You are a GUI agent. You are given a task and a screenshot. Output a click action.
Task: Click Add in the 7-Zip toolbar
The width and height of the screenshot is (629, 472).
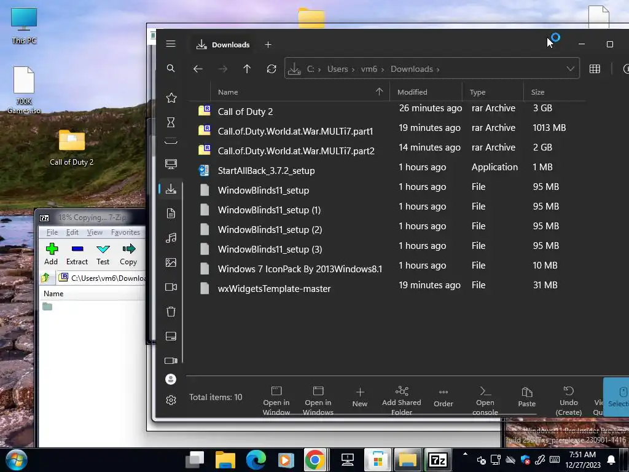click(x=51, y=254)
